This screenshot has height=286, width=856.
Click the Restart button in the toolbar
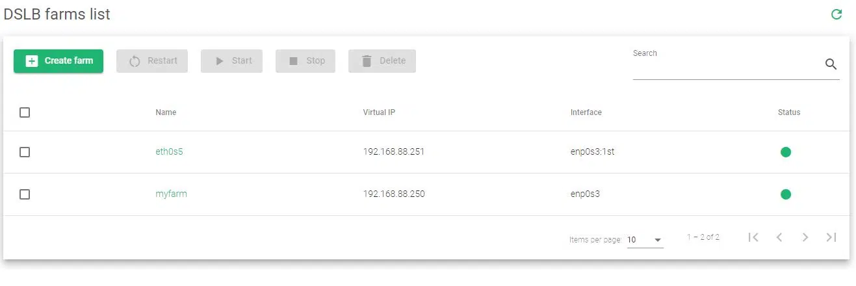(x=152, y=61)
